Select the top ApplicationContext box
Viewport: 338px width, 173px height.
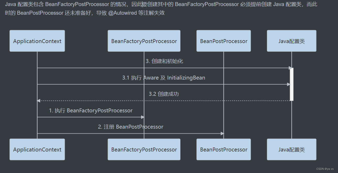pyautogui.click(x=37, y=41)
